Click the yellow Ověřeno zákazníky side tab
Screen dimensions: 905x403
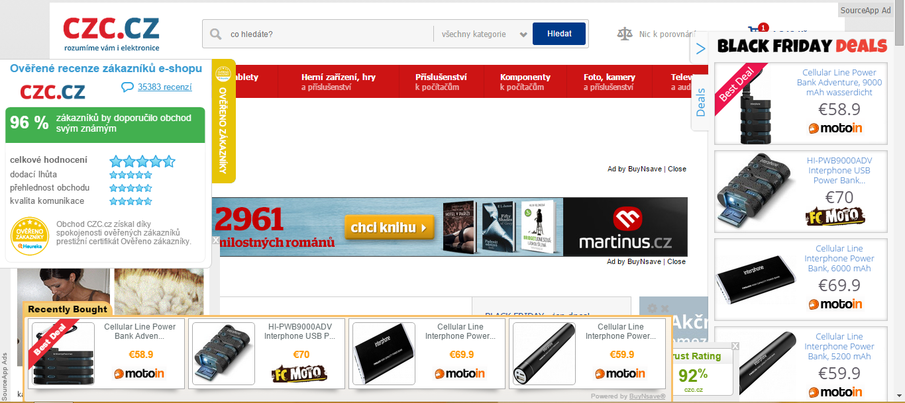(224, 121)
